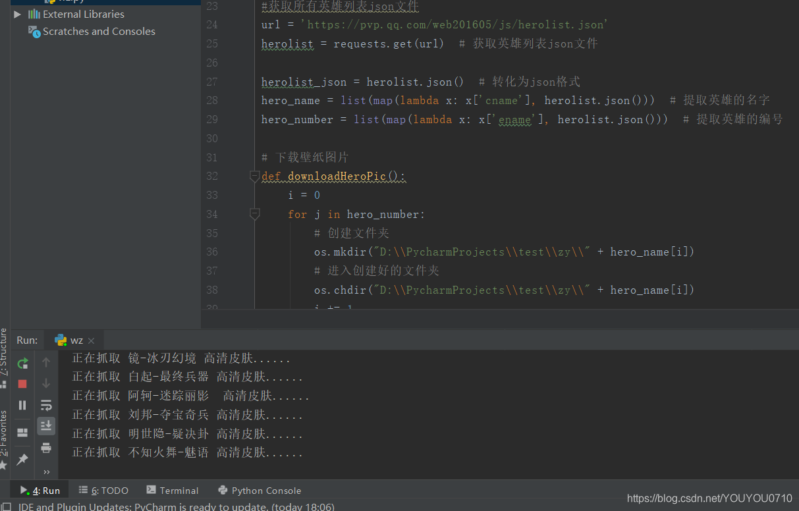Click the Python Console snake icon
Viewport: 799px width, 511px height.
(223, 490)
